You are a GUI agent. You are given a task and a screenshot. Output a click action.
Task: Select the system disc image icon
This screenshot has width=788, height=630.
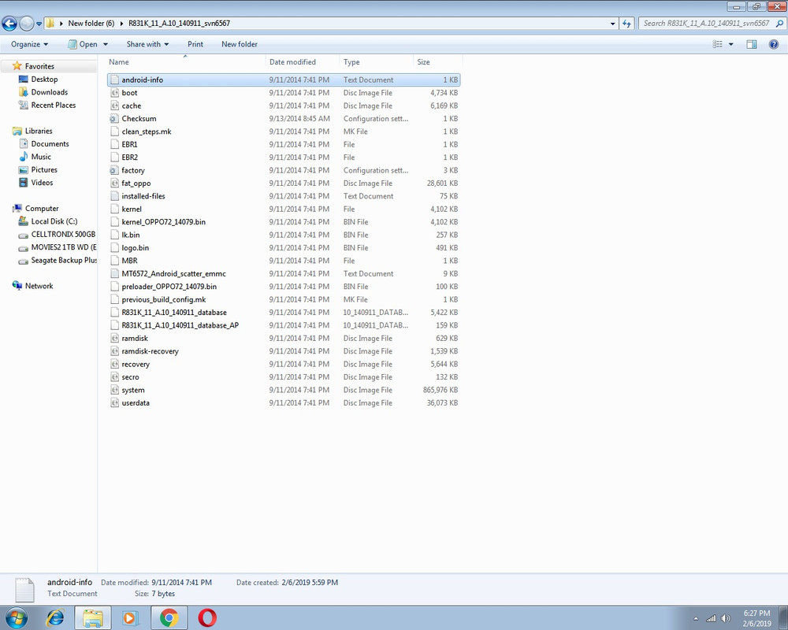[x=114, y=391]
